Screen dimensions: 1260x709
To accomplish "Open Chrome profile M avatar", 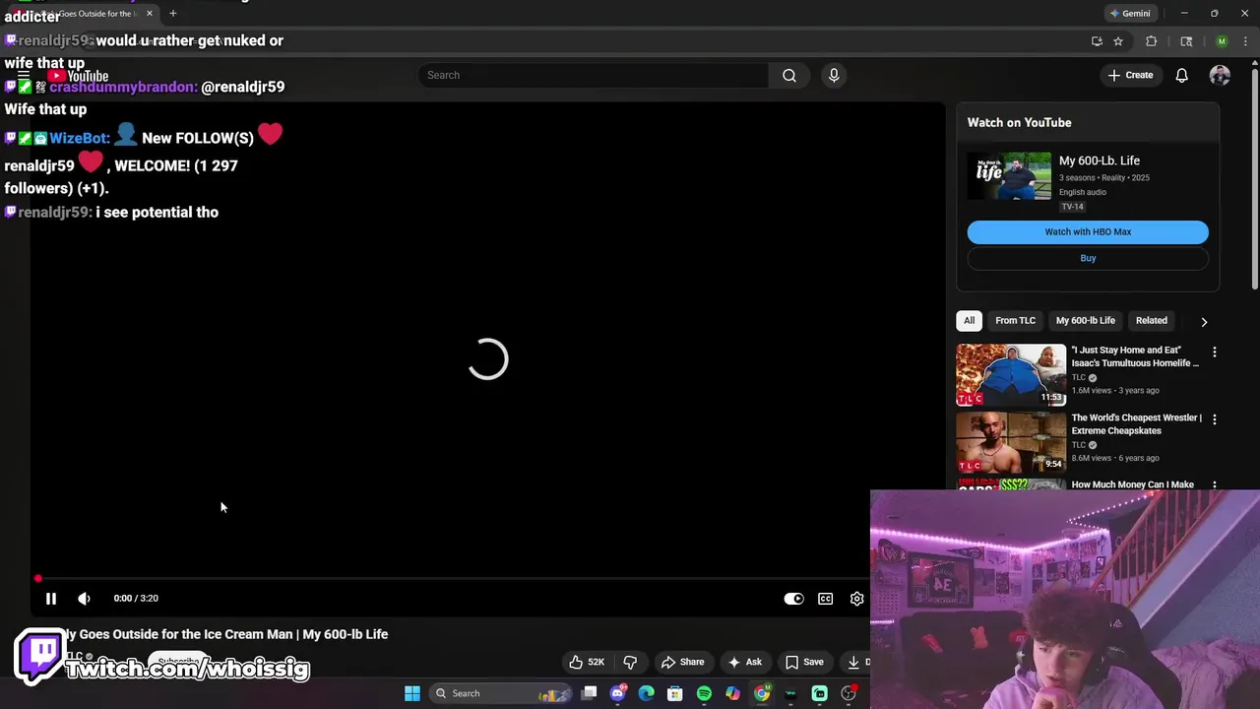I will pyautogui.click(x=1222, y=41).
